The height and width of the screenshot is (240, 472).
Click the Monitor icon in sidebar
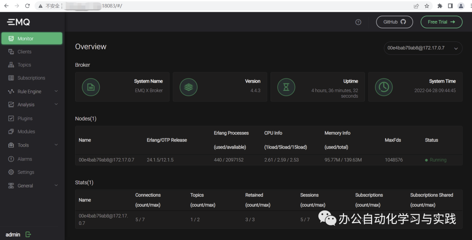pos(11,38)
